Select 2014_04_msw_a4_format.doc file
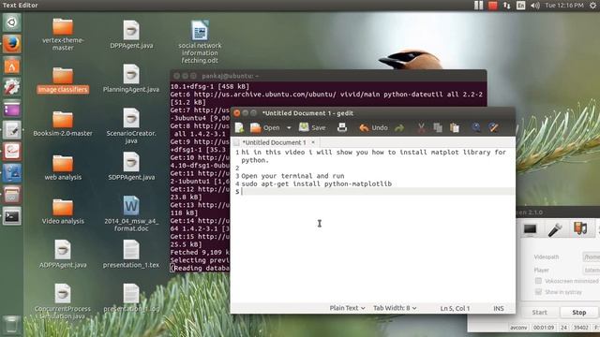The width and height of the screenshot is (600, 337). [131, 213]
